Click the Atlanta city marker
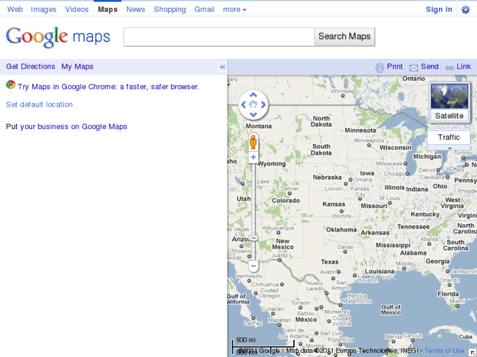Image resolution: width=477 pixels, height=357 pixels. (x=429, y=244)
